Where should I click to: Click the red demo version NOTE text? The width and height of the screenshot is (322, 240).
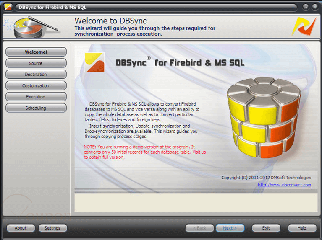point(145,152)
